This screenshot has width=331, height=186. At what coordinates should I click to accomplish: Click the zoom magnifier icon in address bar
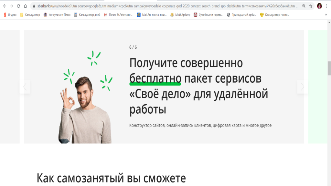[x=304, y=6]
